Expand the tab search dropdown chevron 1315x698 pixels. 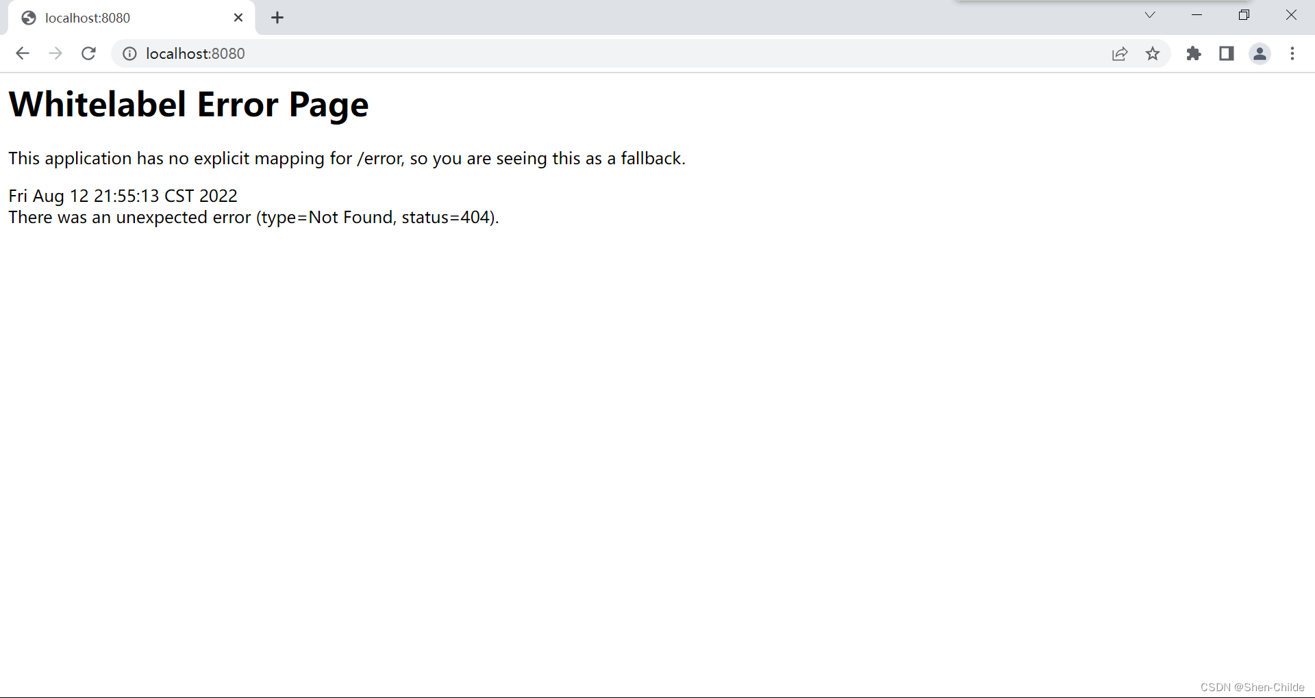click(1150, 15)
